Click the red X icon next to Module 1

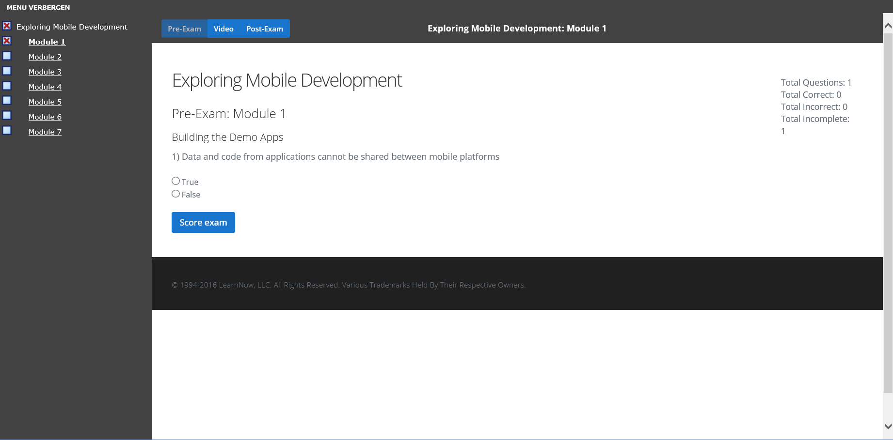click(x=7, y=41)
